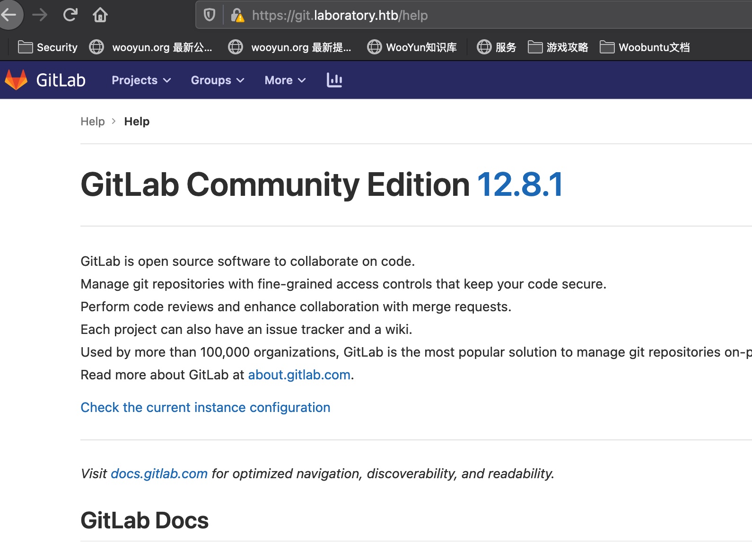The height and width of the screenshot is (543, 752).
Task: Reload the page with the refresh icon
Action: [70, 15]
